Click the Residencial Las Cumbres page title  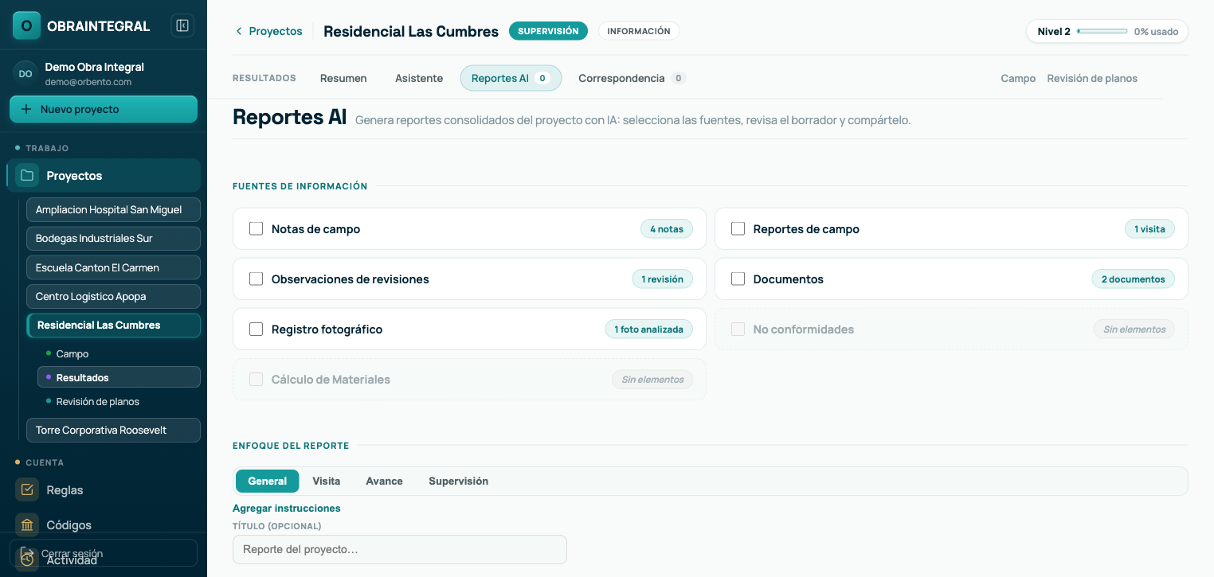pyautogui.click(x=411, y=31)
